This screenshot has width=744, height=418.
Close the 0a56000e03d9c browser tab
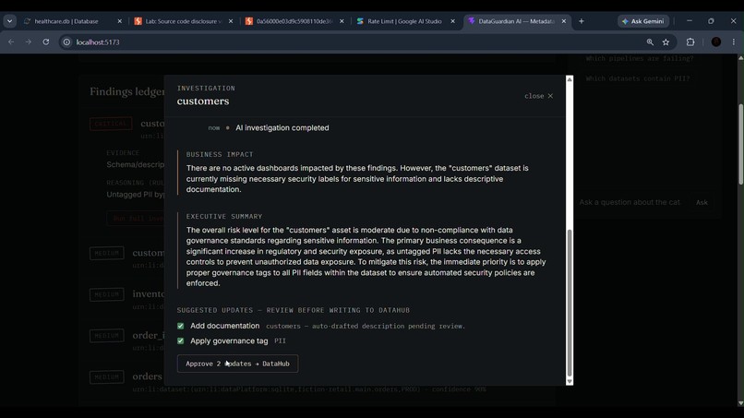342,21
